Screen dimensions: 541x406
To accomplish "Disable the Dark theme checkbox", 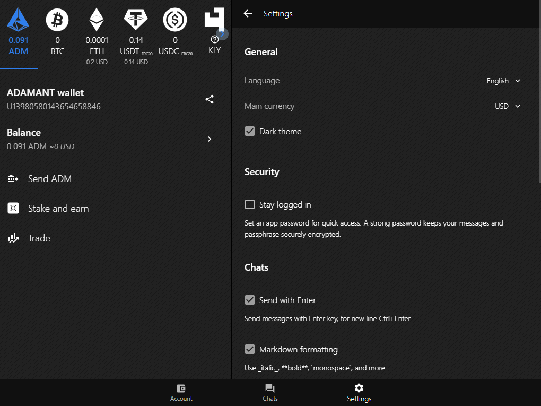I will pos(250,131).
